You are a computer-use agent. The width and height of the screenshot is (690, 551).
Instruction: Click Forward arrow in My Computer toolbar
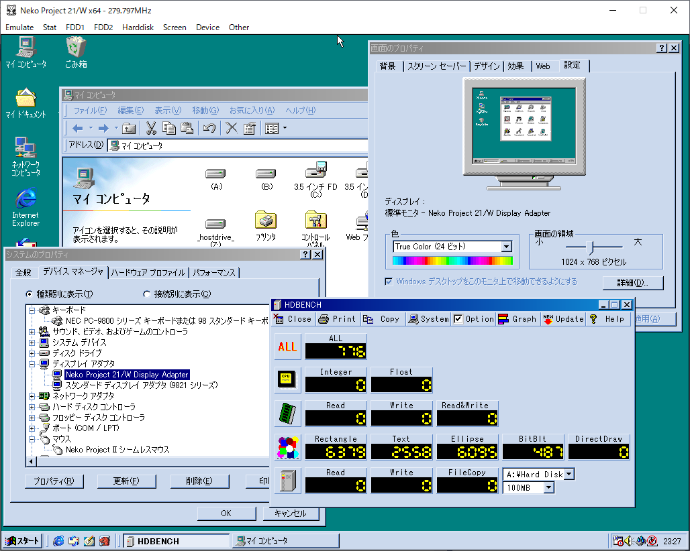click(x=103, y=128)
